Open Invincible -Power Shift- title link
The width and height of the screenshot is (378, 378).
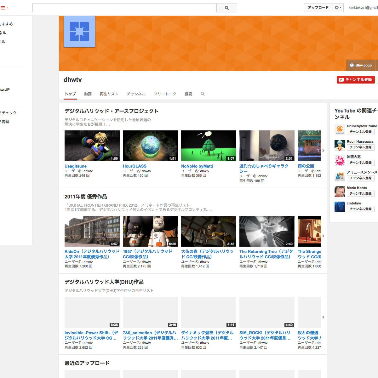tap(91, 335)
